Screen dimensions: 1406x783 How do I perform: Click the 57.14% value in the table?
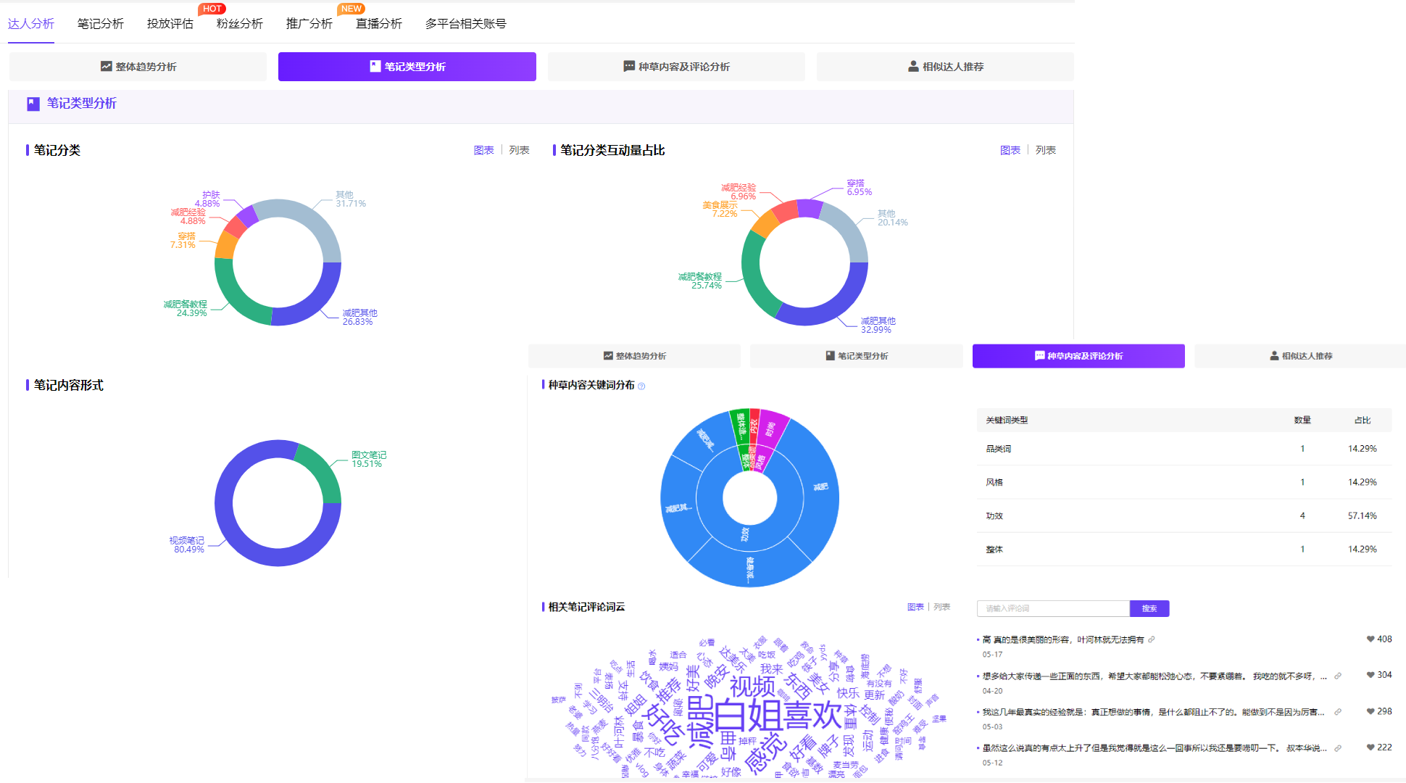pos(1362,516)
